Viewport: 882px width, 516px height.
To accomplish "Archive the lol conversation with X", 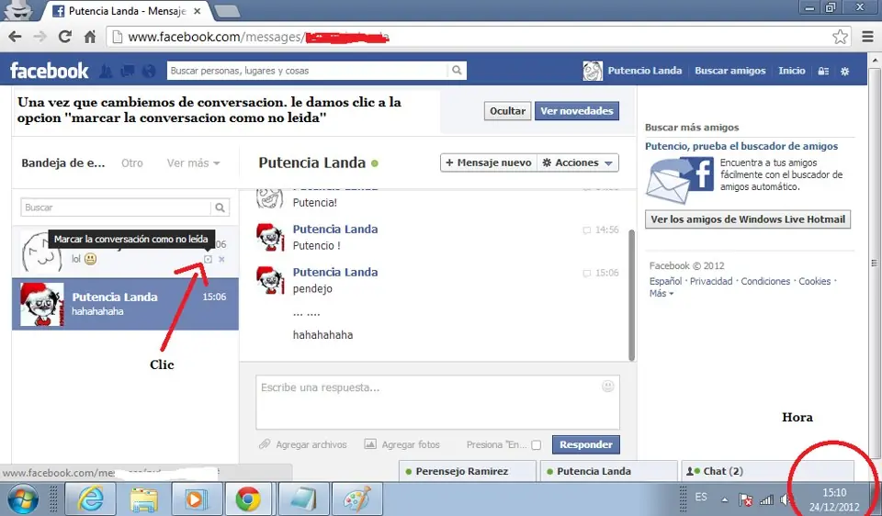I will point(221,259).
